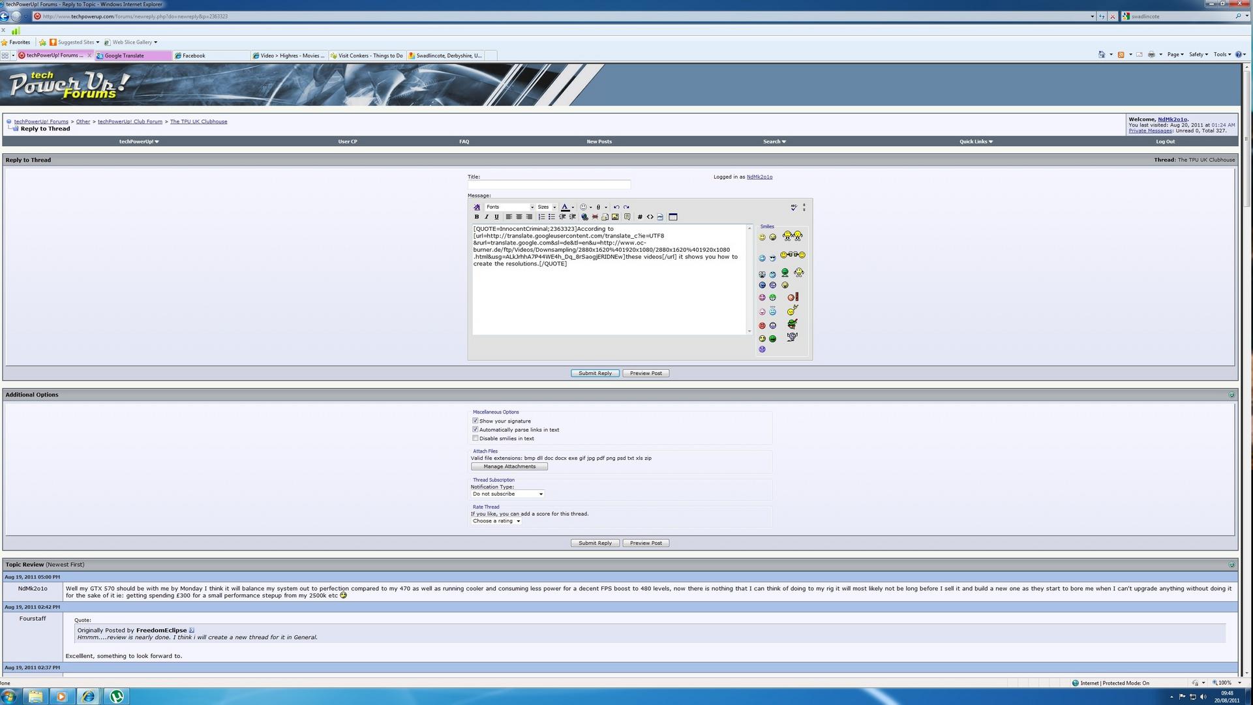Switch to the Visit Conkers tab

[x=367, y=55]
